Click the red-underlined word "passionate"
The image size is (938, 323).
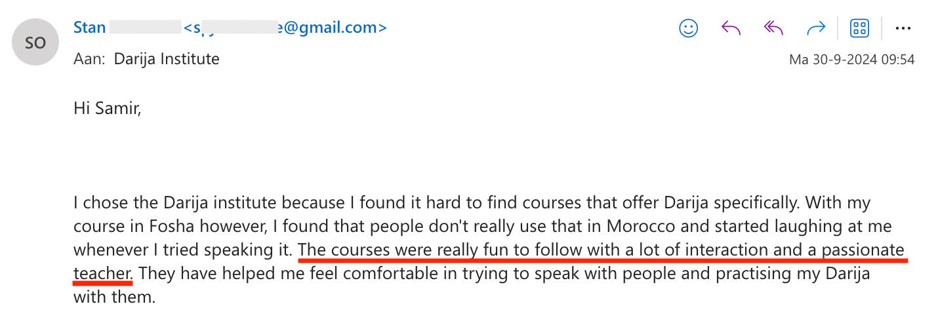coord(863,250)
